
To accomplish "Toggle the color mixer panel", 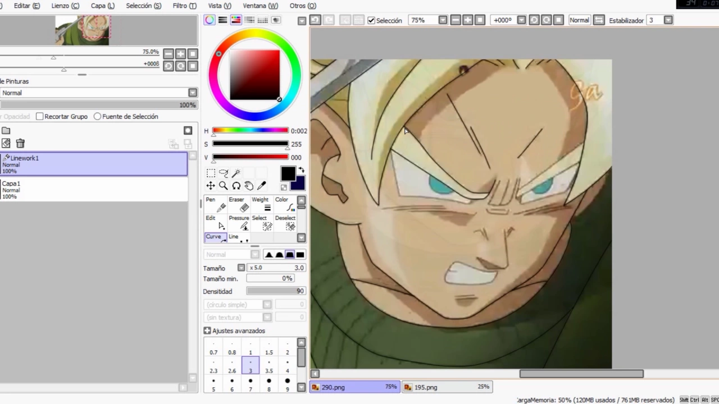I will coord(249,20).
